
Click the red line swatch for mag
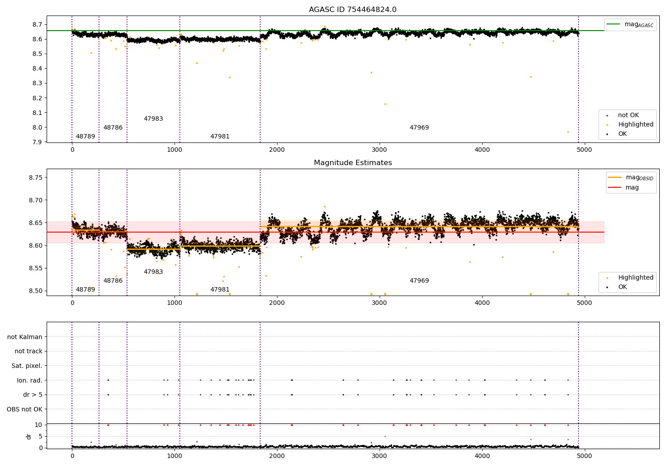[614, 188]
